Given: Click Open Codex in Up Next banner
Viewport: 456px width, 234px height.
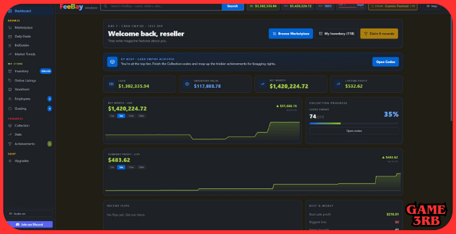Looking at the screenshot, I should [x=386, y=62].
